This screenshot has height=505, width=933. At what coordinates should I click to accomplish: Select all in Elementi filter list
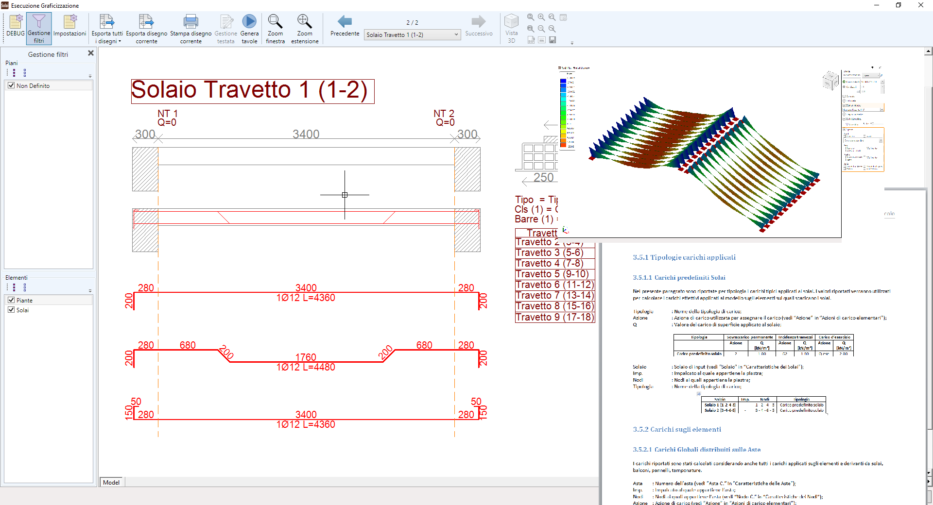click(x=14, y=287)
